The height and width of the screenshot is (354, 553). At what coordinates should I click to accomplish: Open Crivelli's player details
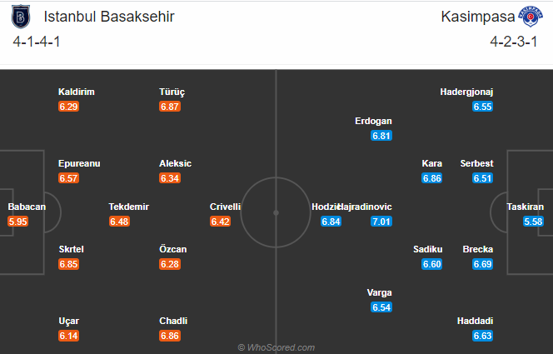tap(225, 207)
